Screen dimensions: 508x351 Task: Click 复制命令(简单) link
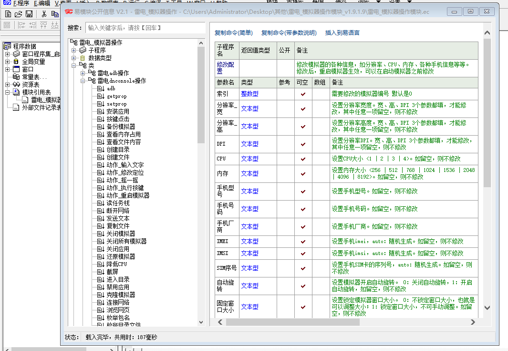[x=234, y=33]
